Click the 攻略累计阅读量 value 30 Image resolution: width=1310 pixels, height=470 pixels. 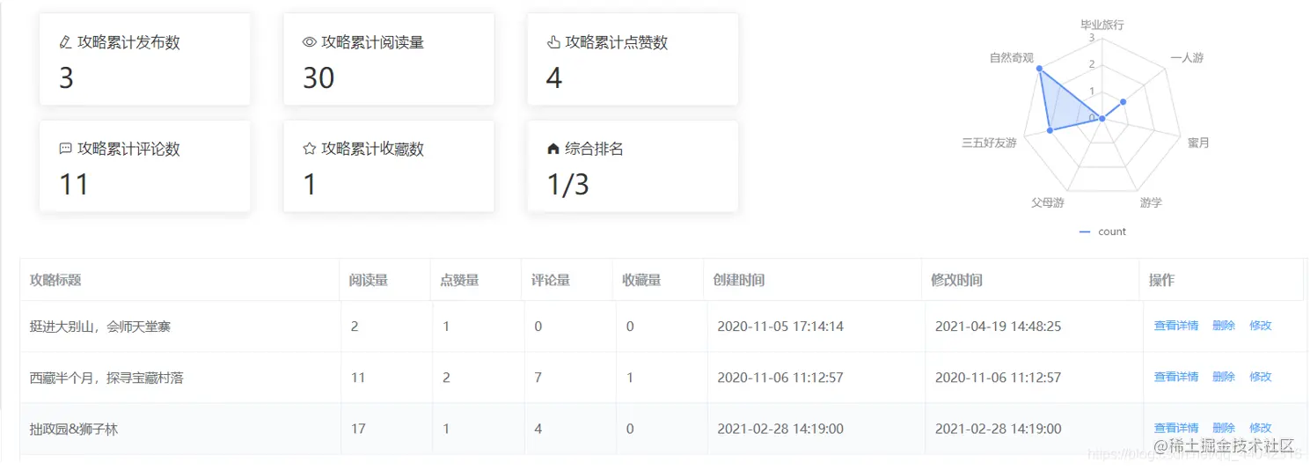pos(318,78)
